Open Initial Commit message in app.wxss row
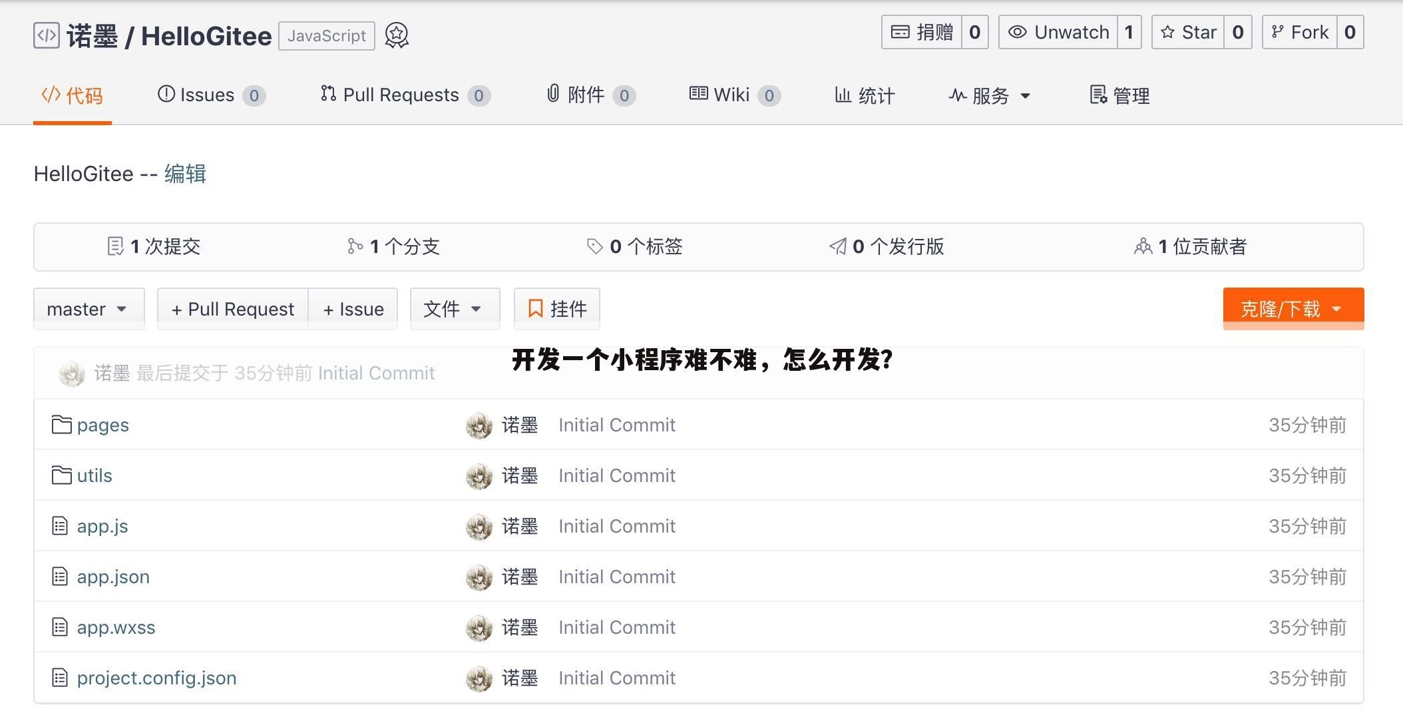The width and height of the screenshot is (1403, 723). [x=617, y=627]
